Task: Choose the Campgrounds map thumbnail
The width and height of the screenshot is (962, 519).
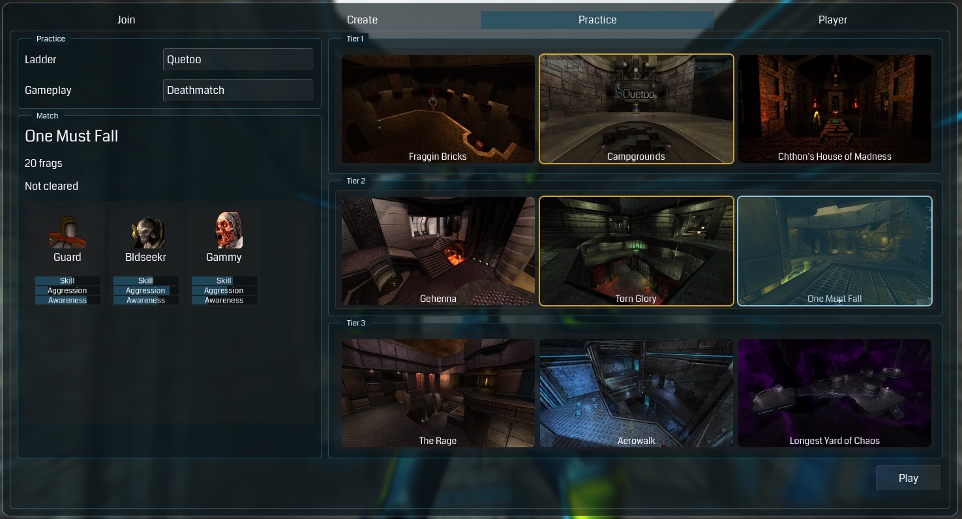Action: [637, 109]
